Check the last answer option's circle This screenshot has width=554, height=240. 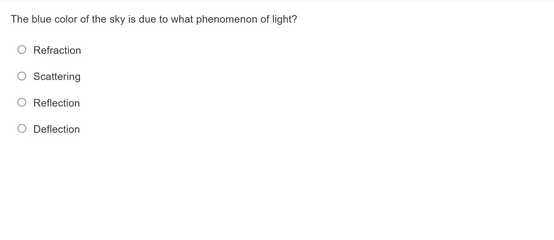click(x=22, y=129)
